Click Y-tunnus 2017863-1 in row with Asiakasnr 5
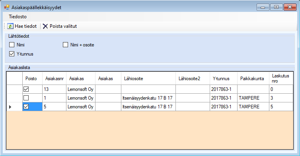 (224, 107)
